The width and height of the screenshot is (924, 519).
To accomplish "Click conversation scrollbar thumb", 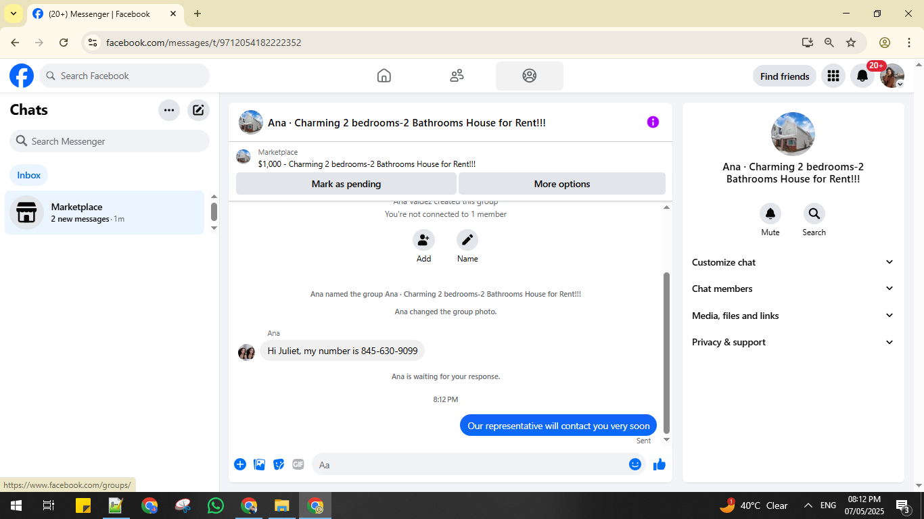I will (x=666, y=353).
